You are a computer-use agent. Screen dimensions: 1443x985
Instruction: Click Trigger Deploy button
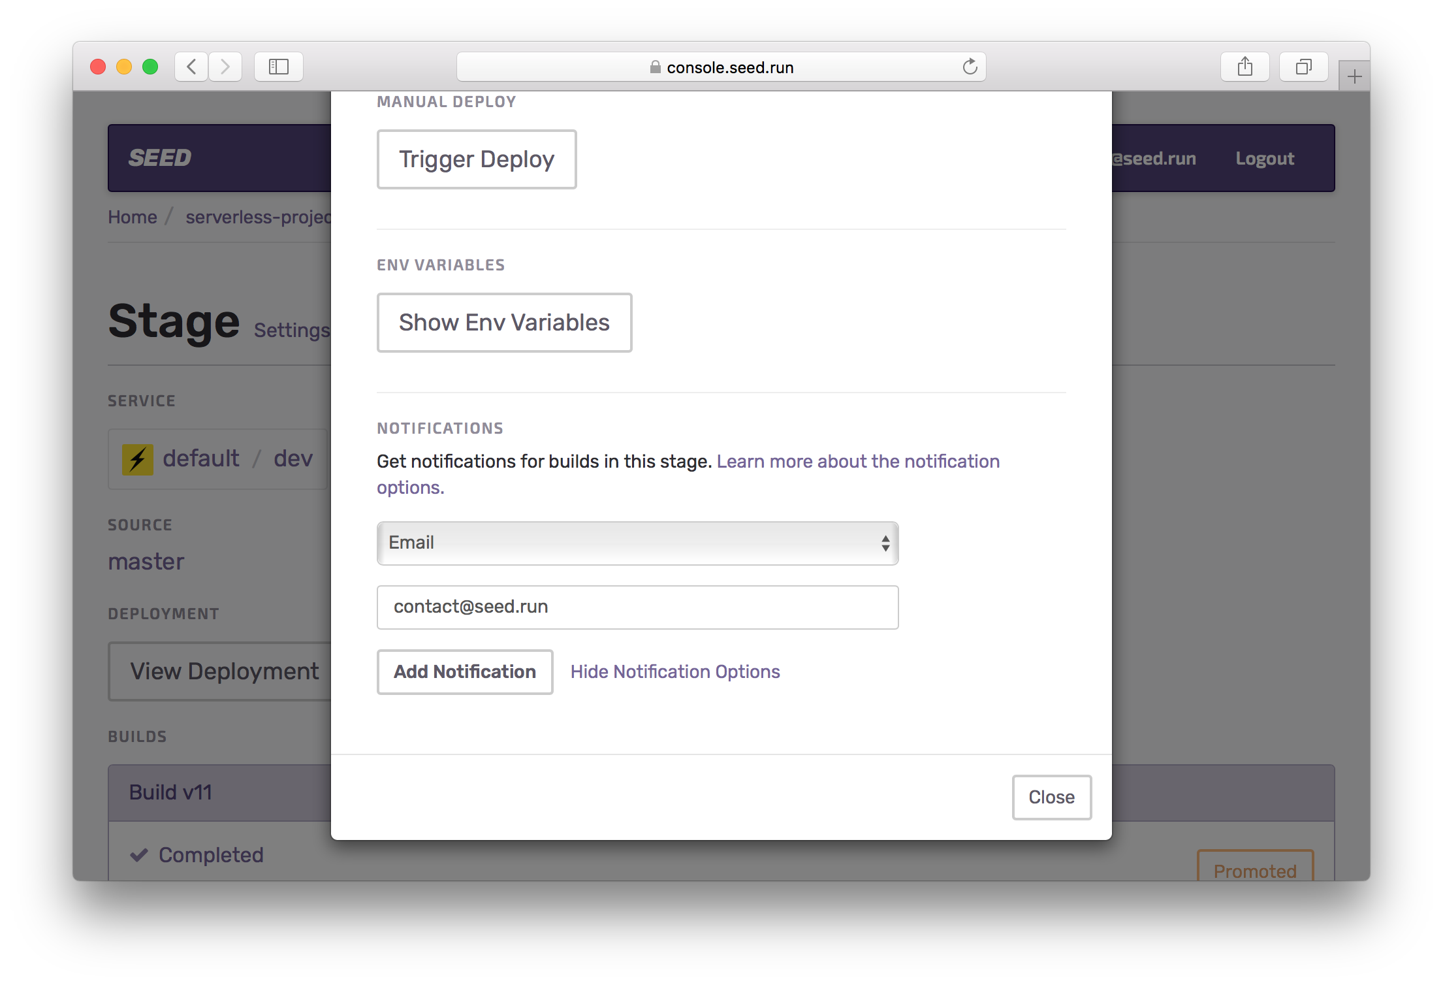[476, 158]
